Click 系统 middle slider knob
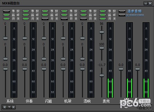This screenshot has width=154, height=112. pyautogui.click(x=5, y=59)
